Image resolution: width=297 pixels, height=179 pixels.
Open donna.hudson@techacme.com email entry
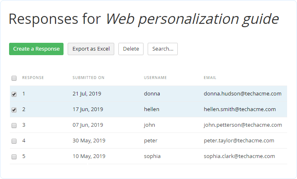(243, 94)
